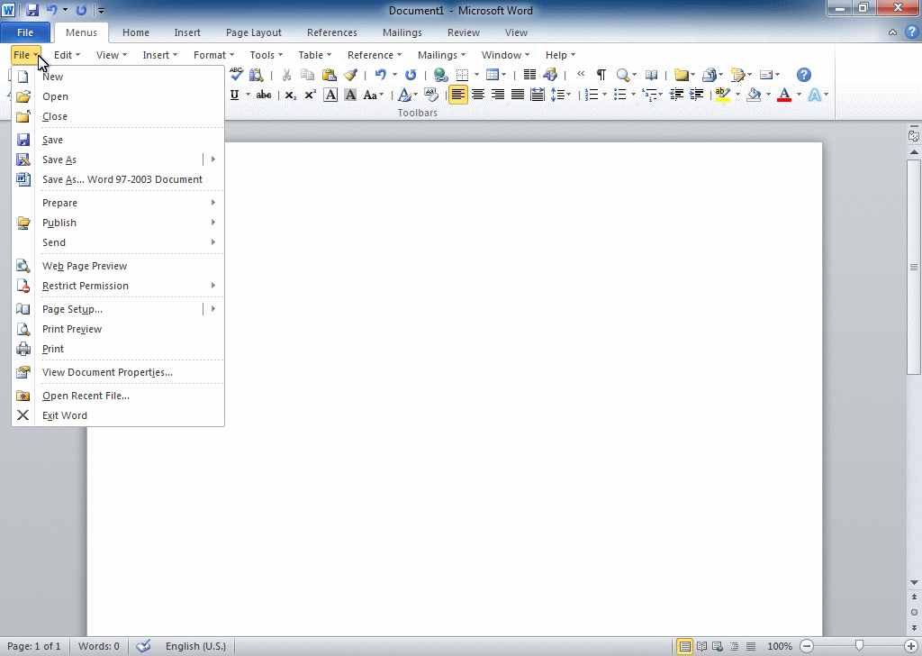Click the Cut scissors icon

(x=286, y=75)
